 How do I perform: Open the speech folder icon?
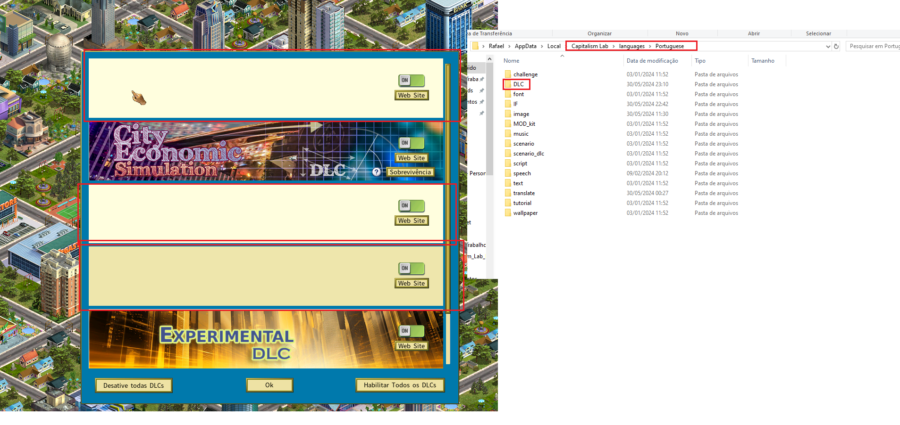click(508, 173)
